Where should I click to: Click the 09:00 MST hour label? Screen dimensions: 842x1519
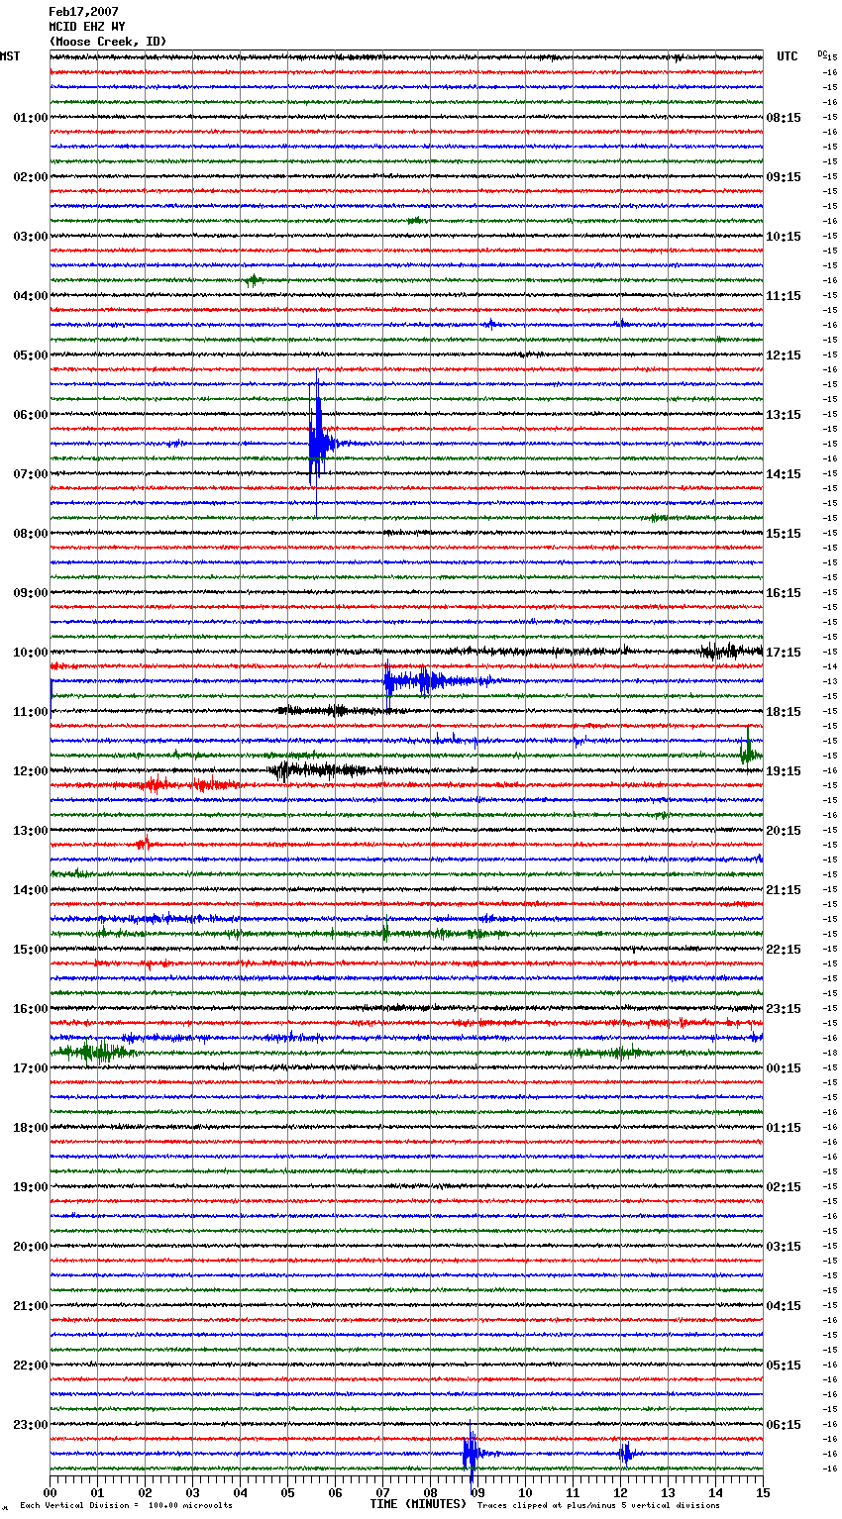31,593
